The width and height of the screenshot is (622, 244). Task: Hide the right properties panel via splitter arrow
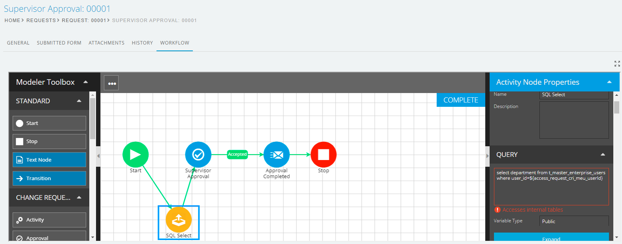pyautogui.click(x=487, y=156)
